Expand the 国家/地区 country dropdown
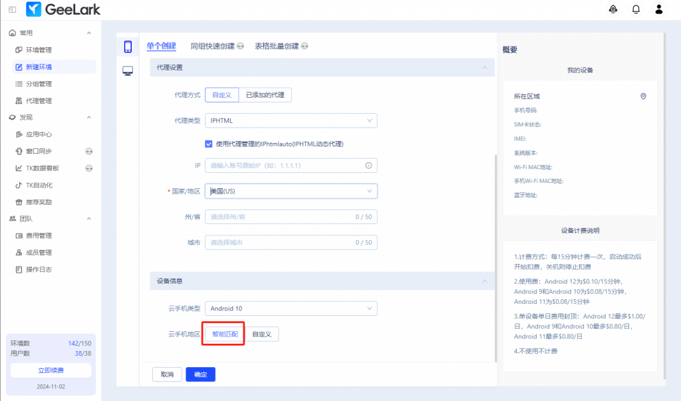681x401 pixels. [x=291, y=191]
